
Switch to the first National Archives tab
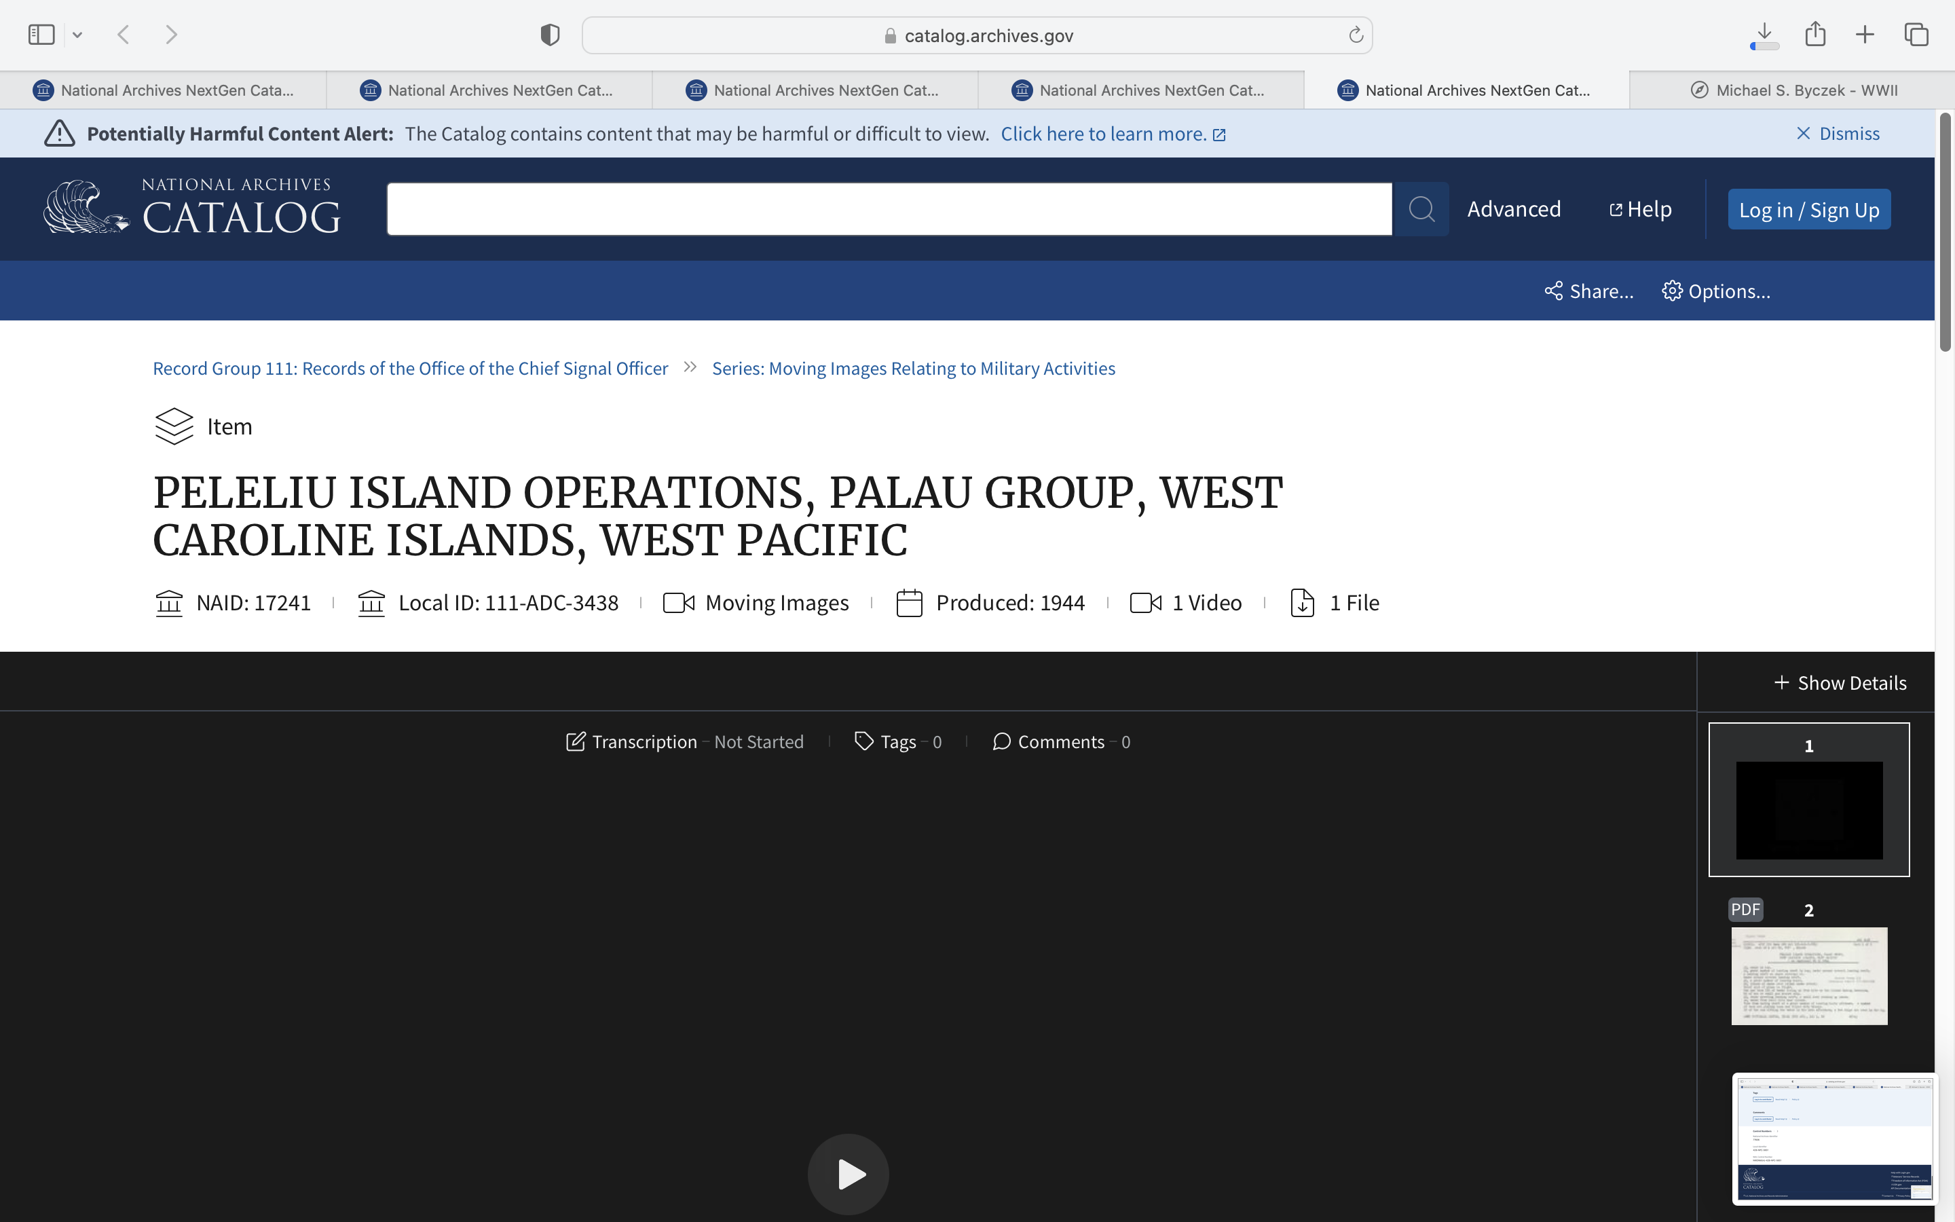pyautogui.click(x=164, y=90)
